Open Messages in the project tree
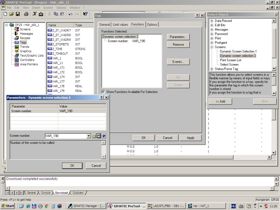 point(27,34)
